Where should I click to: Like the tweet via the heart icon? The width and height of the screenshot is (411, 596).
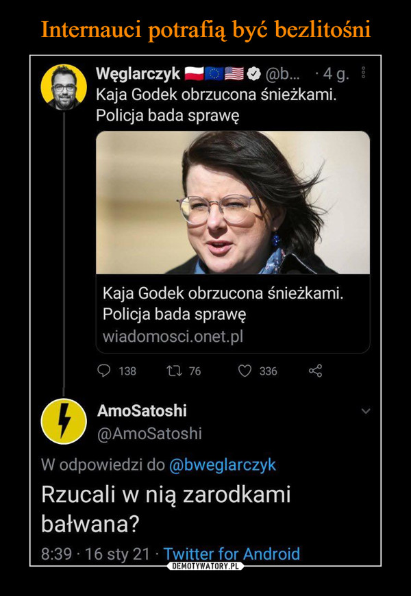point(244,371)
